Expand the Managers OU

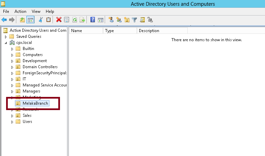coord(12,92)
